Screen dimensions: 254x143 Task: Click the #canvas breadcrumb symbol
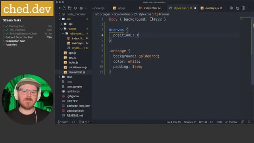click(x=162, y=14)
